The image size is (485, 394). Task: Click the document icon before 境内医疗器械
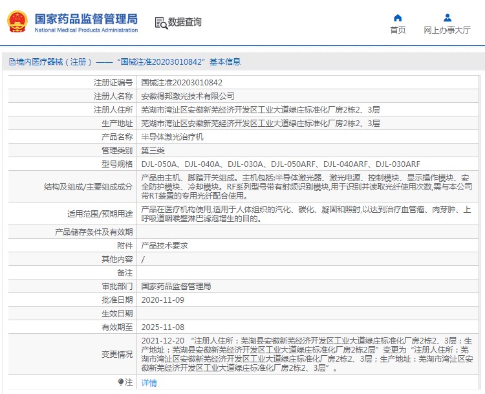[x=12, y=62]
